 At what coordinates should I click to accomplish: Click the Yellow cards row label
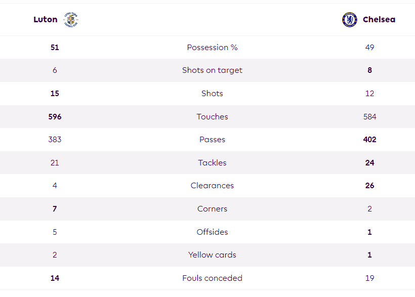pos(212,255)
